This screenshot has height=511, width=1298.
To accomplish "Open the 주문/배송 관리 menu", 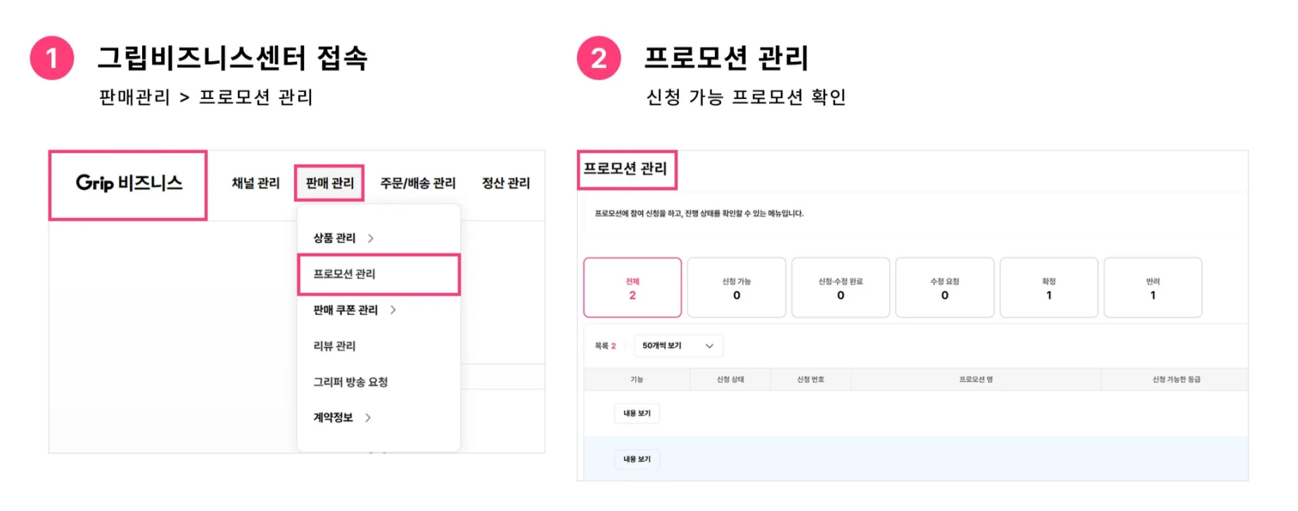I will coord(417,183).
